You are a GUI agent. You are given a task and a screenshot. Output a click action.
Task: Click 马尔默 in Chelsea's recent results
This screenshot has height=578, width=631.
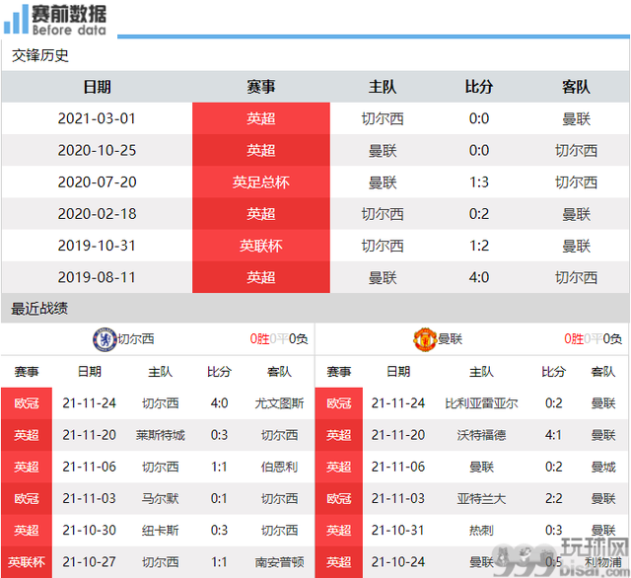point(160,499)
